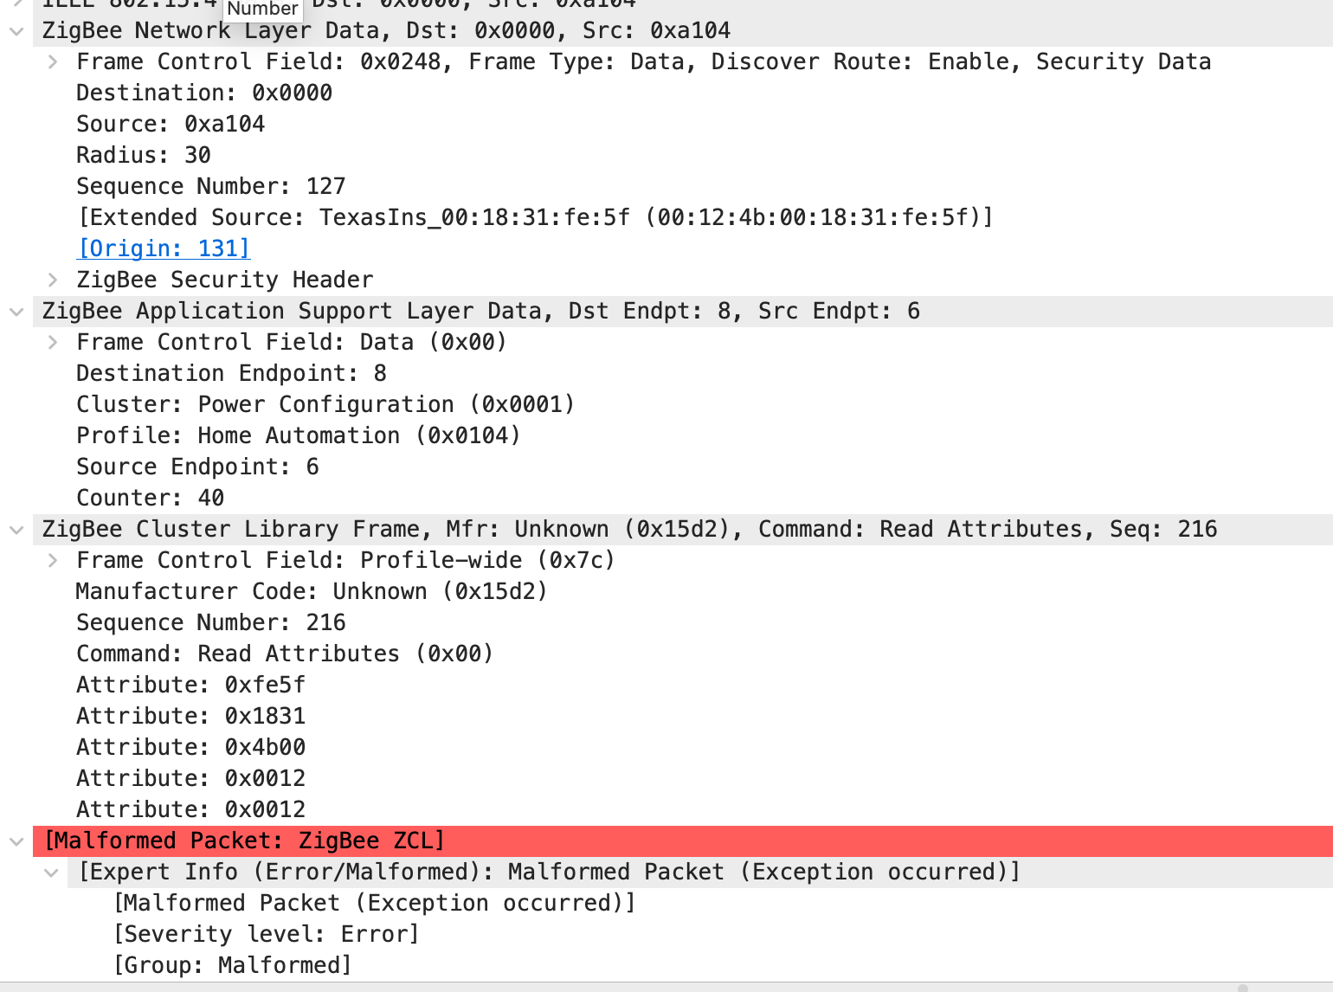Select the Profile Home Automation field
This screenshot has width=1333, height=992.
point(298,435)
